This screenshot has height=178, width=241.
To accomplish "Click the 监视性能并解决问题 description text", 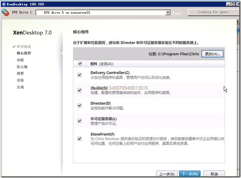I will point(108,108).
